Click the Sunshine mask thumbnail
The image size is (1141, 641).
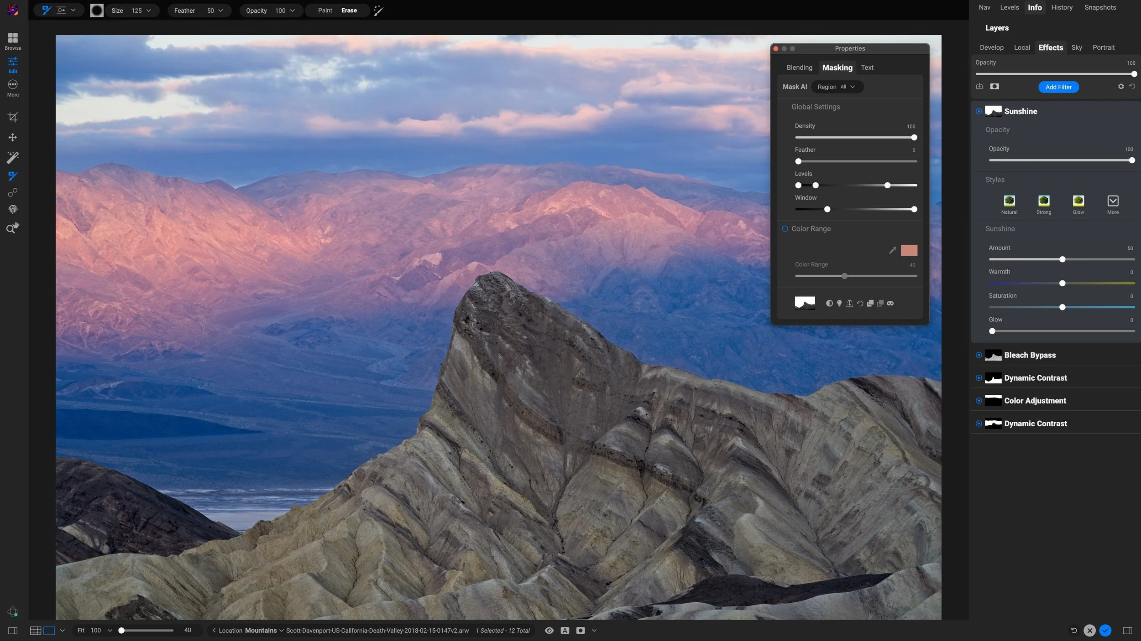pos(993,111)
